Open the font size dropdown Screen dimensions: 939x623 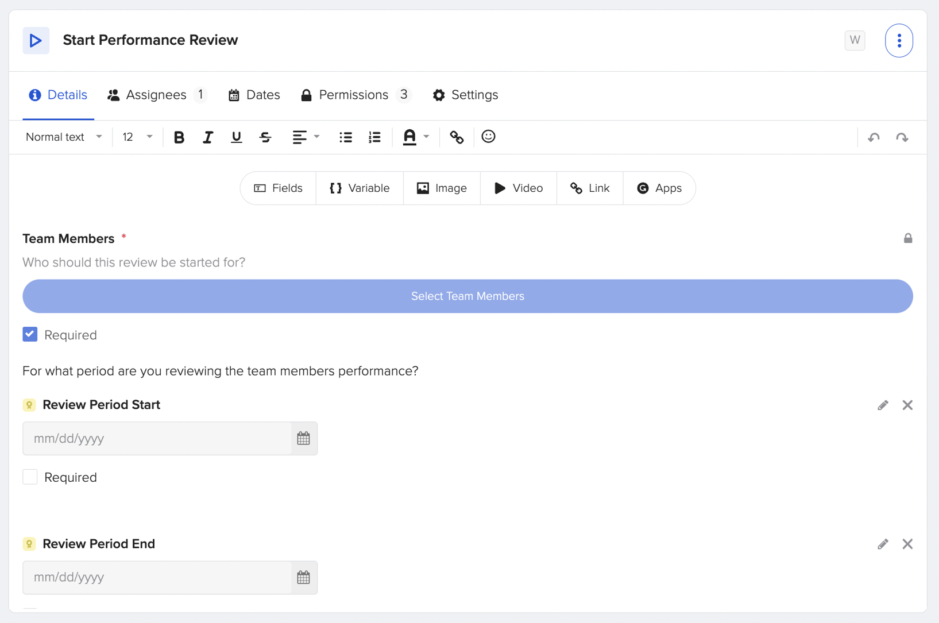[x=136, y=137]
